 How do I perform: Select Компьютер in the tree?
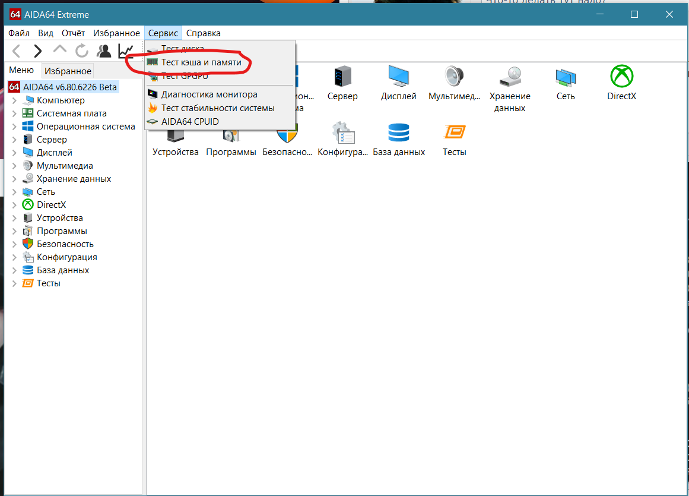[x=61, y=100]
